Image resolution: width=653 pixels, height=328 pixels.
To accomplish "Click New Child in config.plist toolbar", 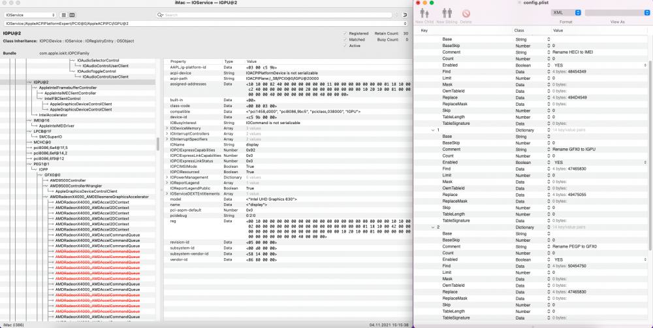I will (424, 16).
